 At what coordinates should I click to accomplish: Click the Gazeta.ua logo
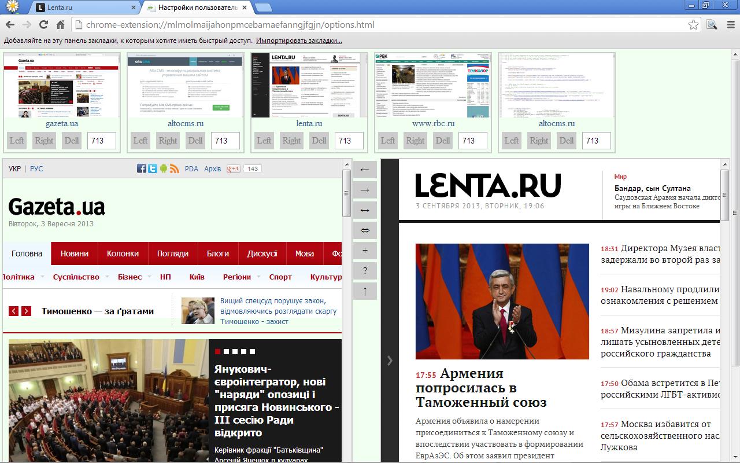(x=57, y=206)
